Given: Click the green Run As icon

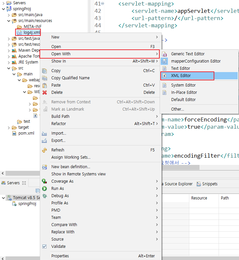Looking at the screenshot, I should click(x=44, y=189).
